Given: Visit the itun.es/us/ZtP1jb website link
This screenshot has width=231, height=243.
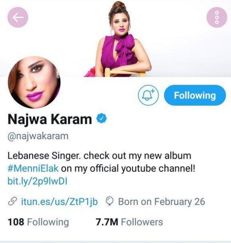Looking at the screenshot, I should coord(59,202).
